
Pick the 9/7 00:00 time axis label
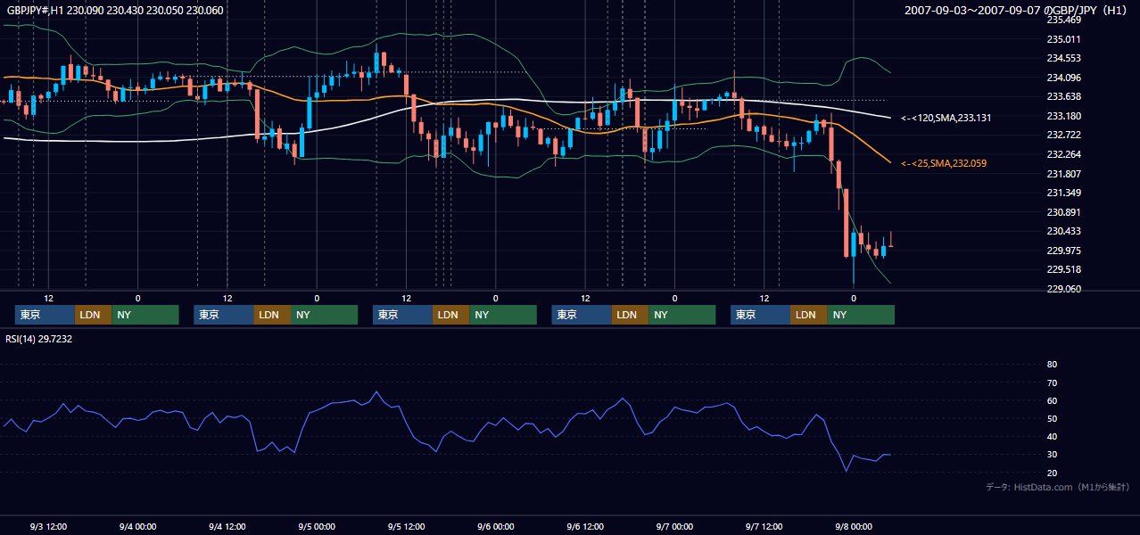(x=674, y=527)
